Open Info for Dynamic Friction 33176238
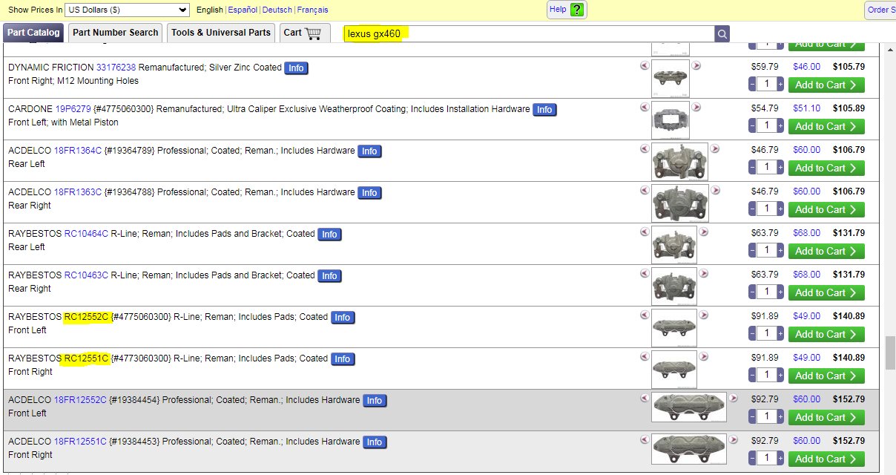 click(x=296, y=68)
